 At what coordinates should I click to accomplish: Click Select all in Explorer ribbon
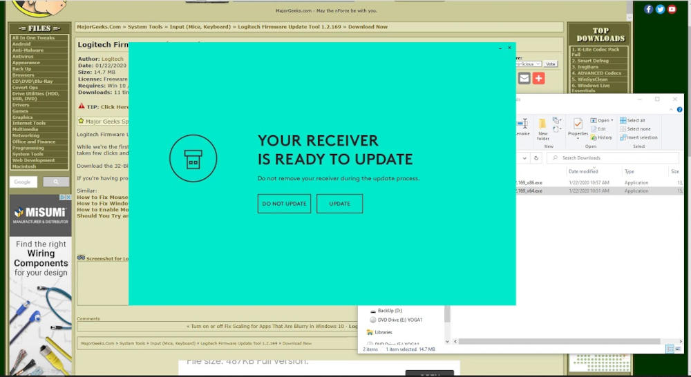[x=632, y=120]
